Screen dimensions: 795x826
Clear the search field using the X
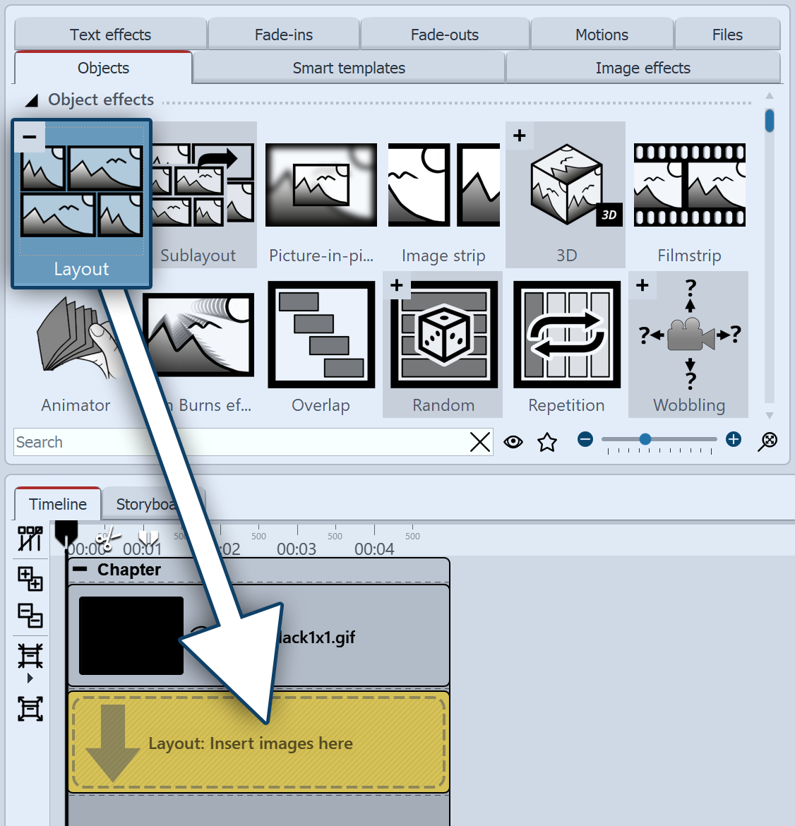[x=480, y=442]
